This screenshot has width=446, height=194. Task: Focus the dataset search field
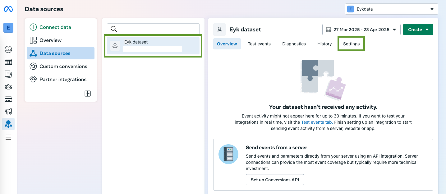pos(153,29)
